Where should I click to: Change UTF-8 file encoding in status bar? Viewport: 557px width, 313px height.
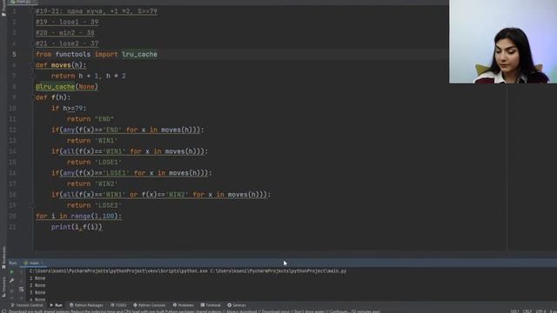540,311
